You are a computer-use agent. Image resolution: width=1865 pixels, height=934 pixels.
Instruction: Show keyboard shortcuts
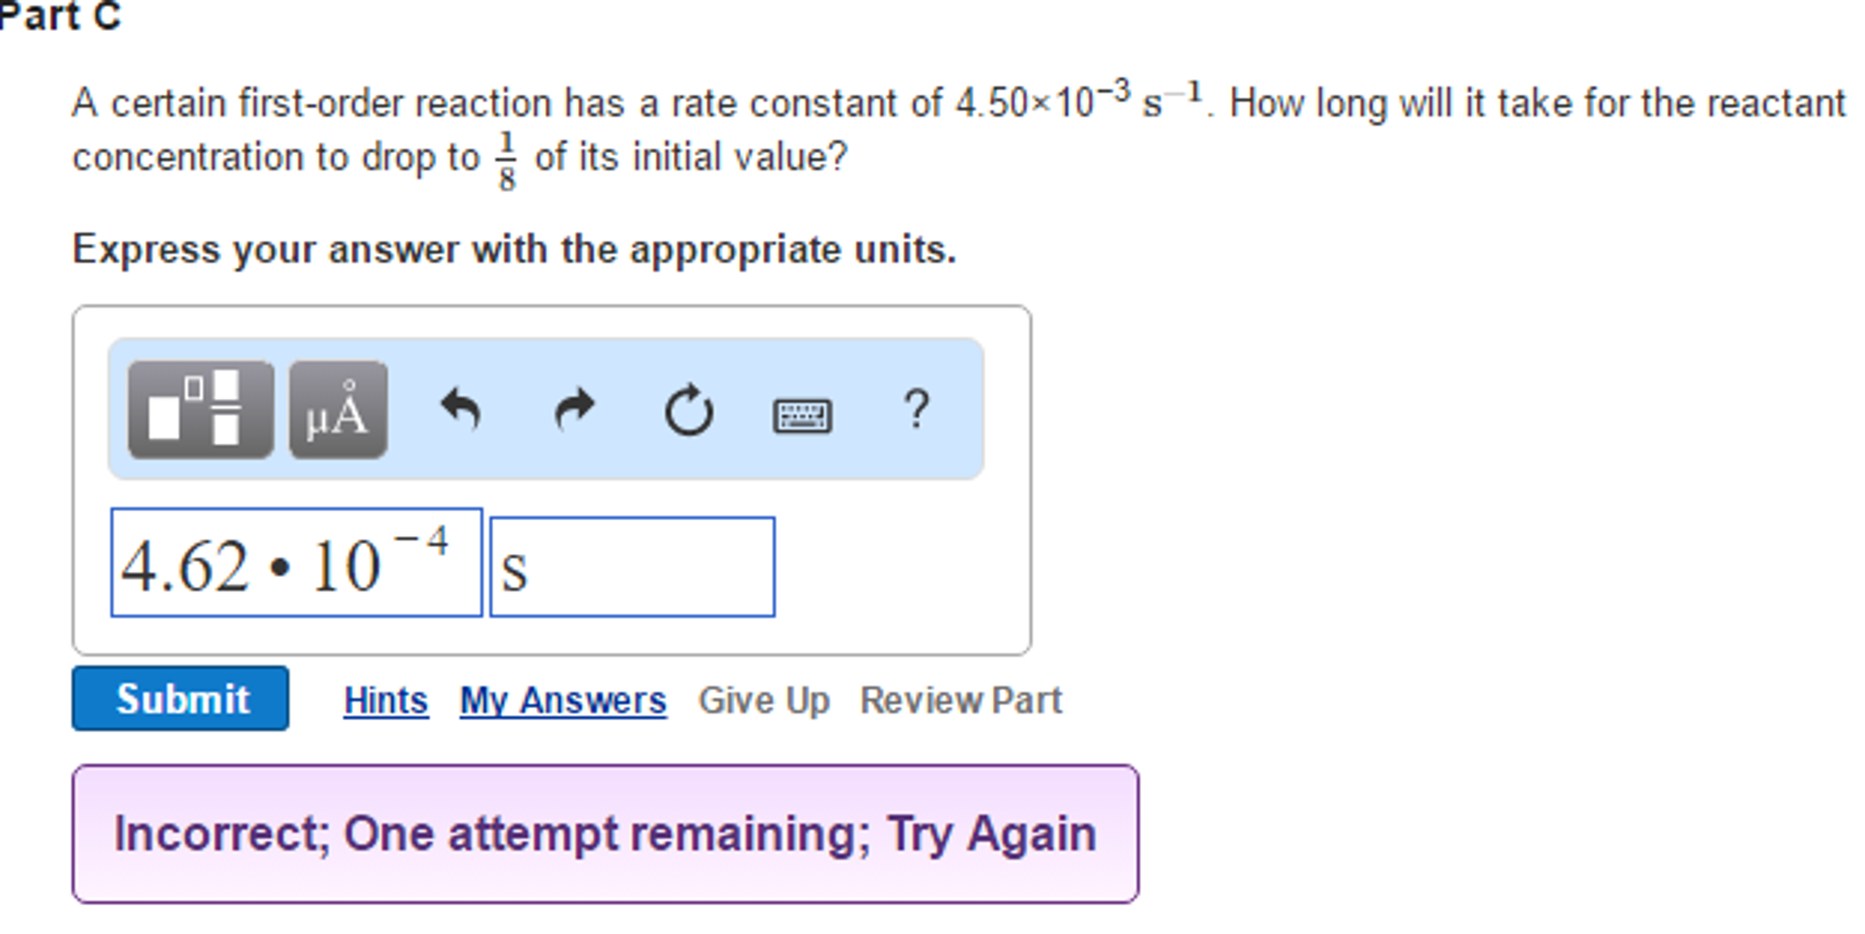point(802,416)
